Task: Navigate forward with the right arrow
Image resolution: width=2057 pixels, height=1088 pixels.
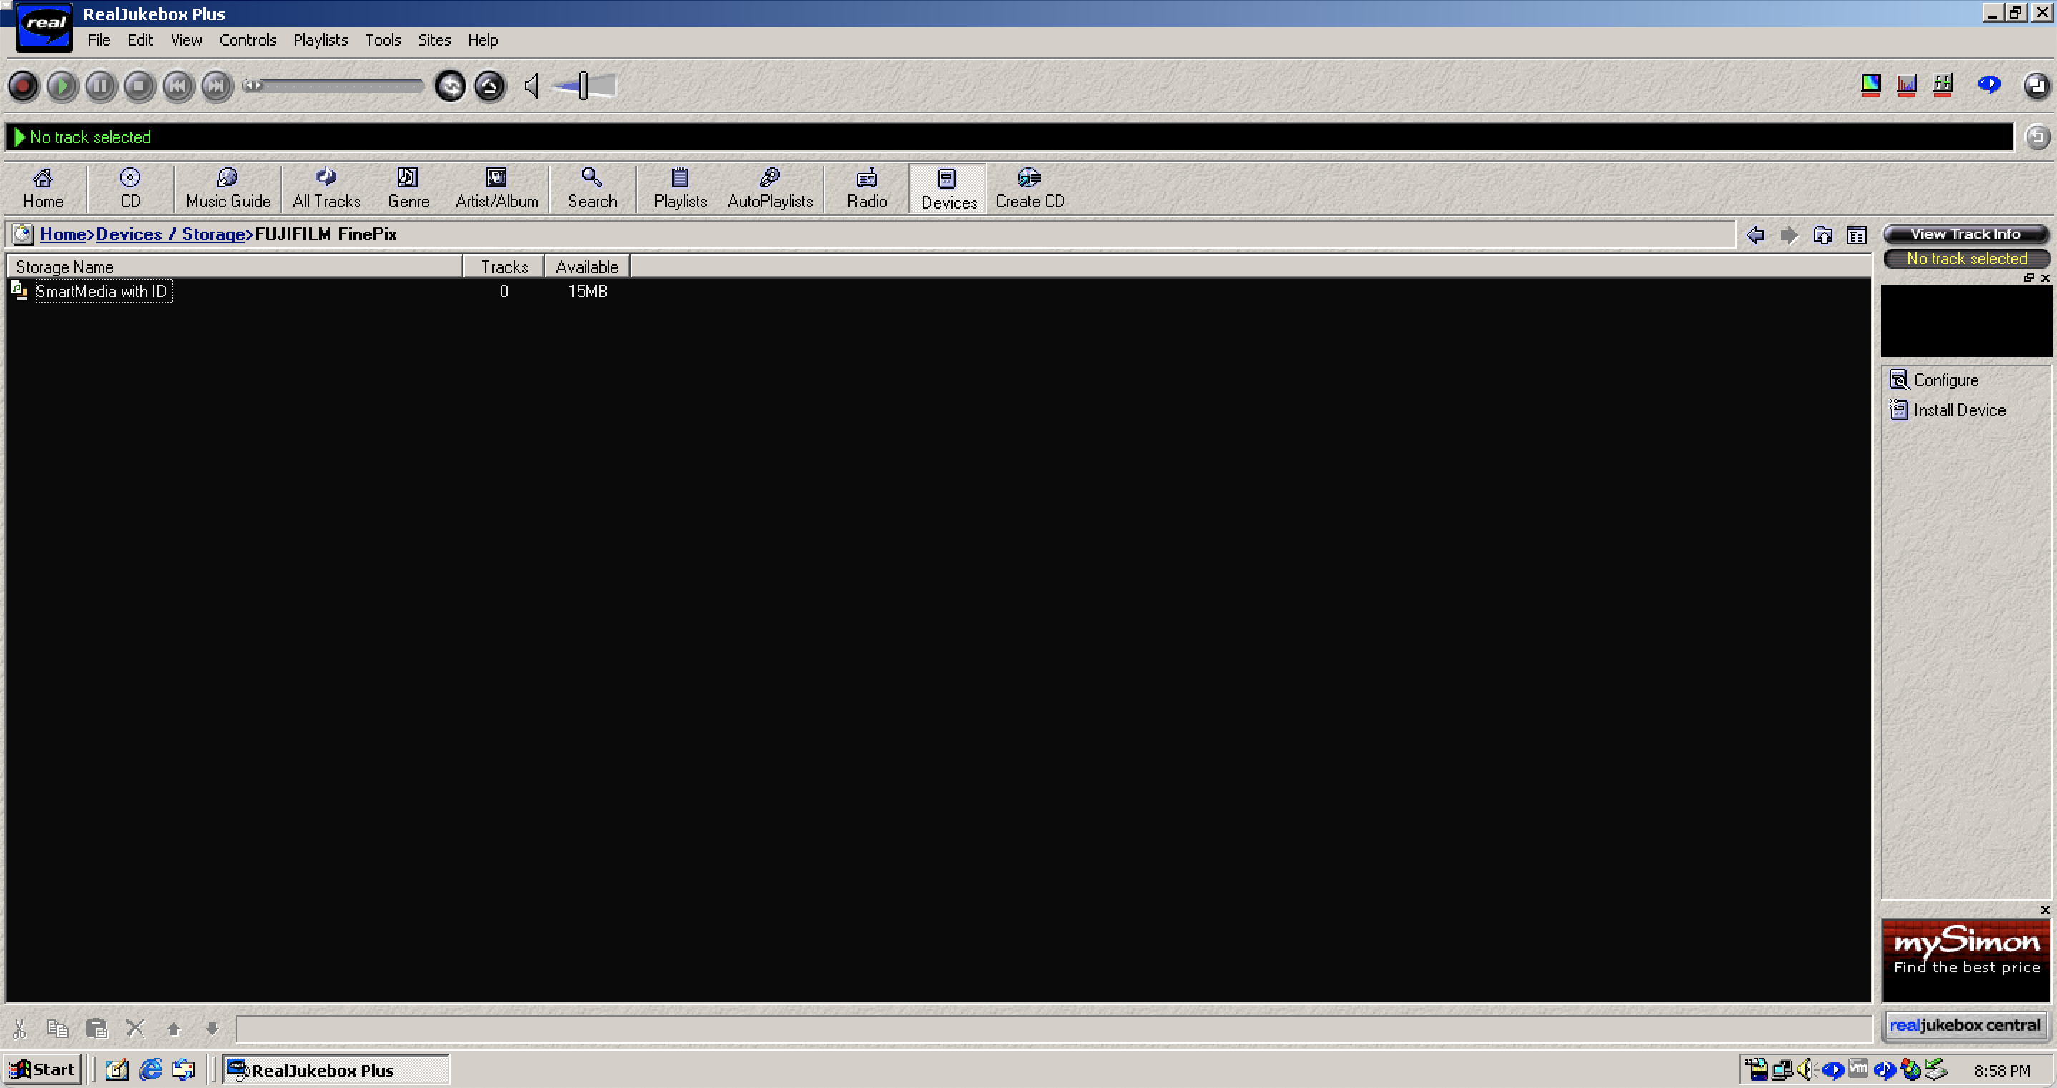Action: pyautogui.click(x=1789, y=234)
